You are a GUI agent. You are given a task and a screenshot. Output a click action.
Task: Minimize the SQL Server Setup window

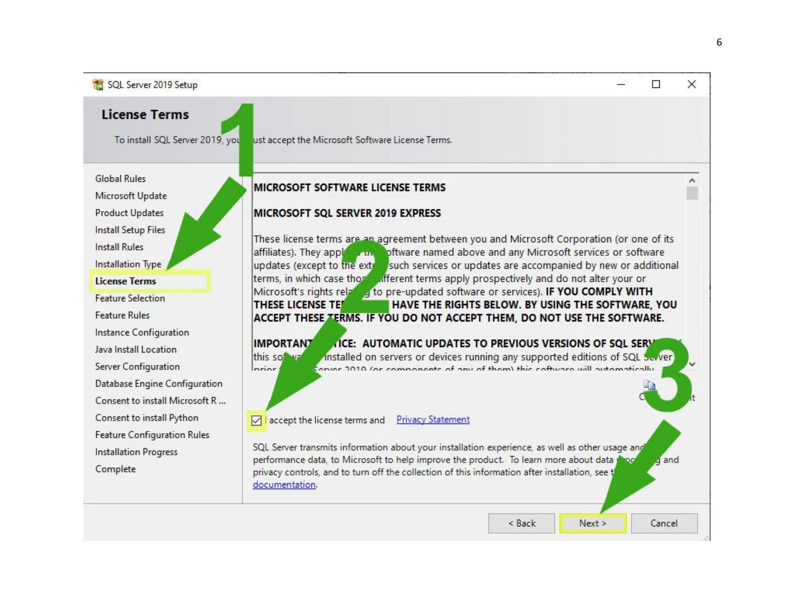[621, 85]
